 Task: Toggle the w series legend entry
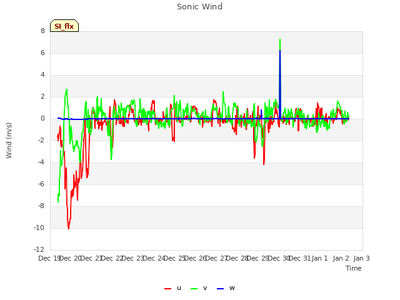(x=226, y=288)
